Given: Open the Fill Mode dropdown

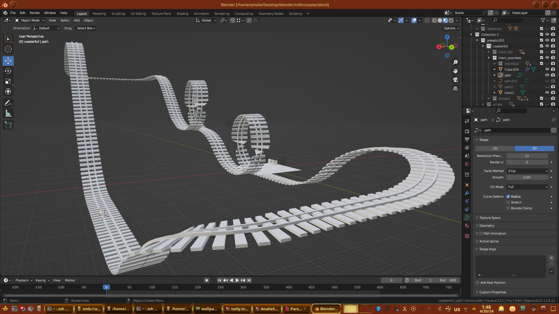Looking at the screenshot, I should [x=527, y=187].
